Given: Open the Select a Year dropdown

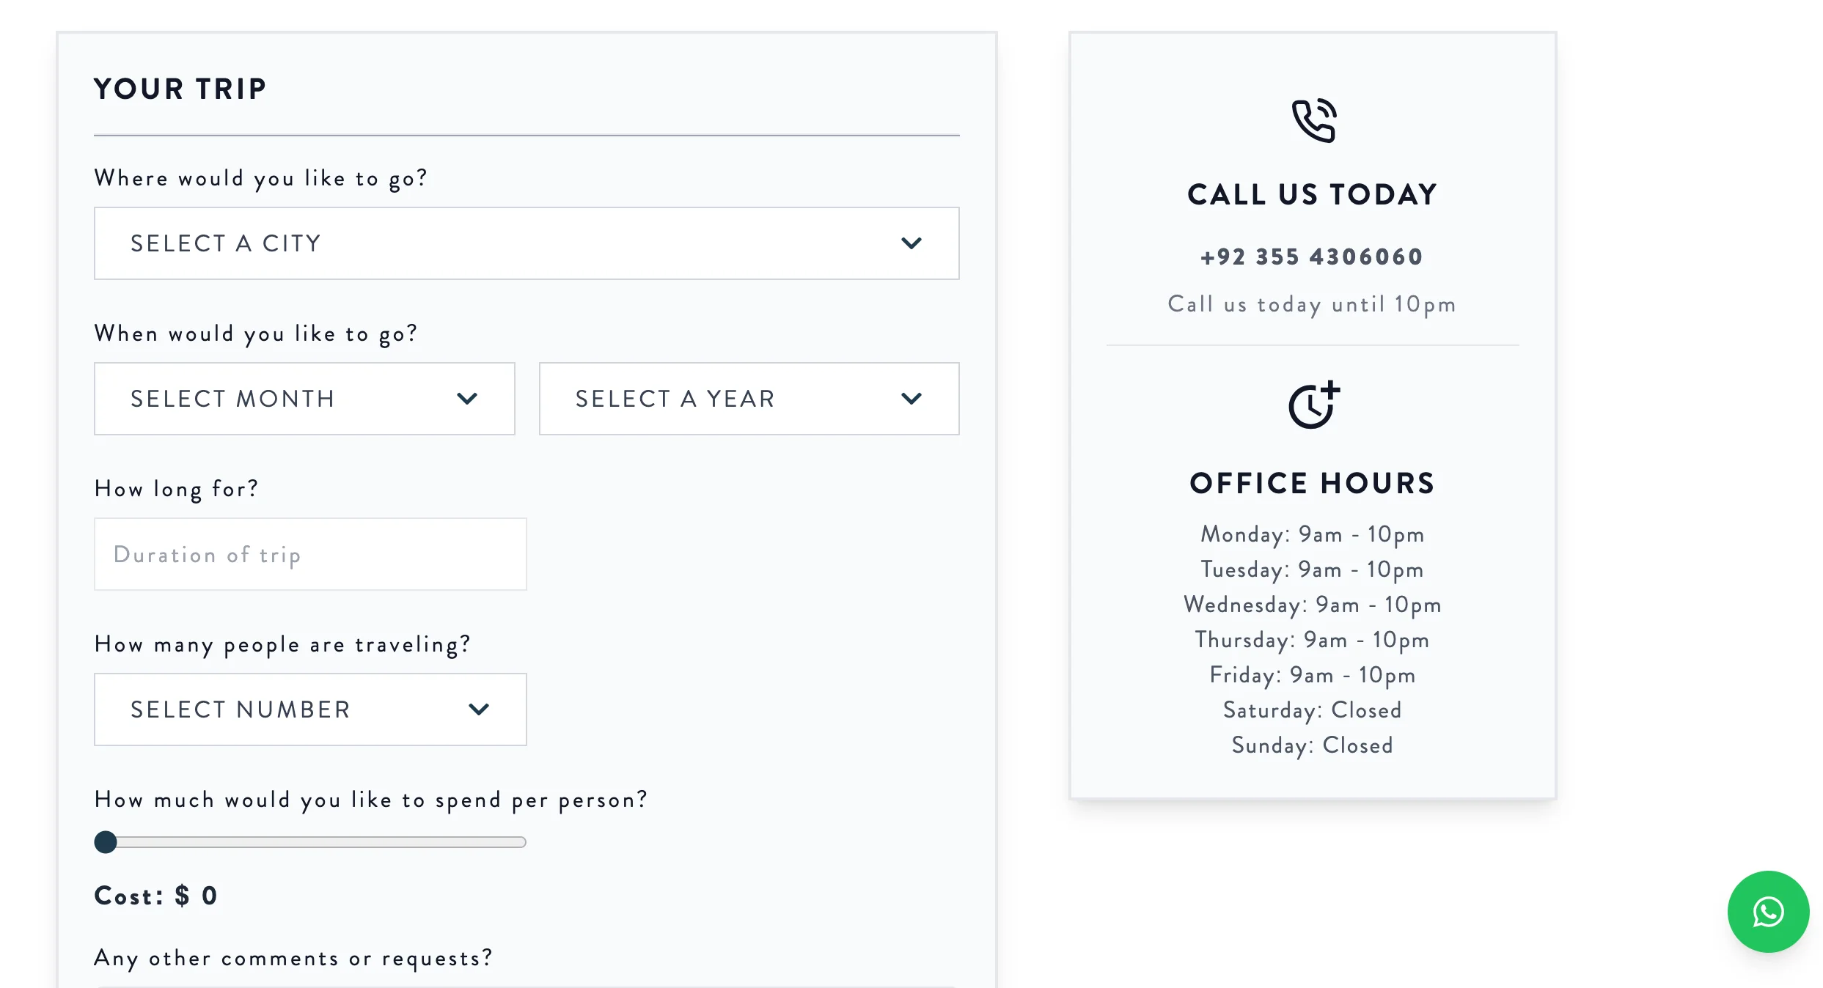Looking at the screenshot, I should pyautogui.click(x=748, y=399).
